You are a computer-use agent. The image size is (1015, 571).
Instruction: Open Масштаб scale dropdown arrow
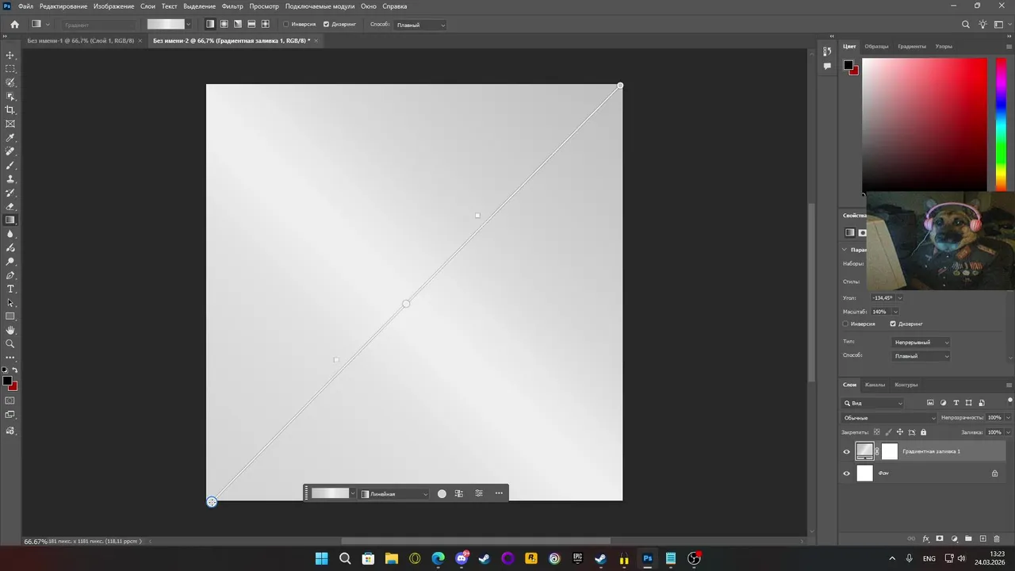point(895,312)
